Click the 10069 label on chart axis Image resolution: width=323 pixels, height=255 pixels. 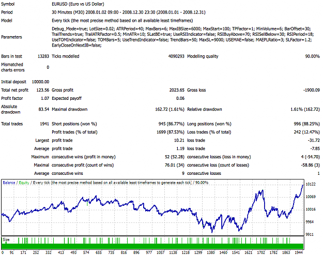pos(311,197)
